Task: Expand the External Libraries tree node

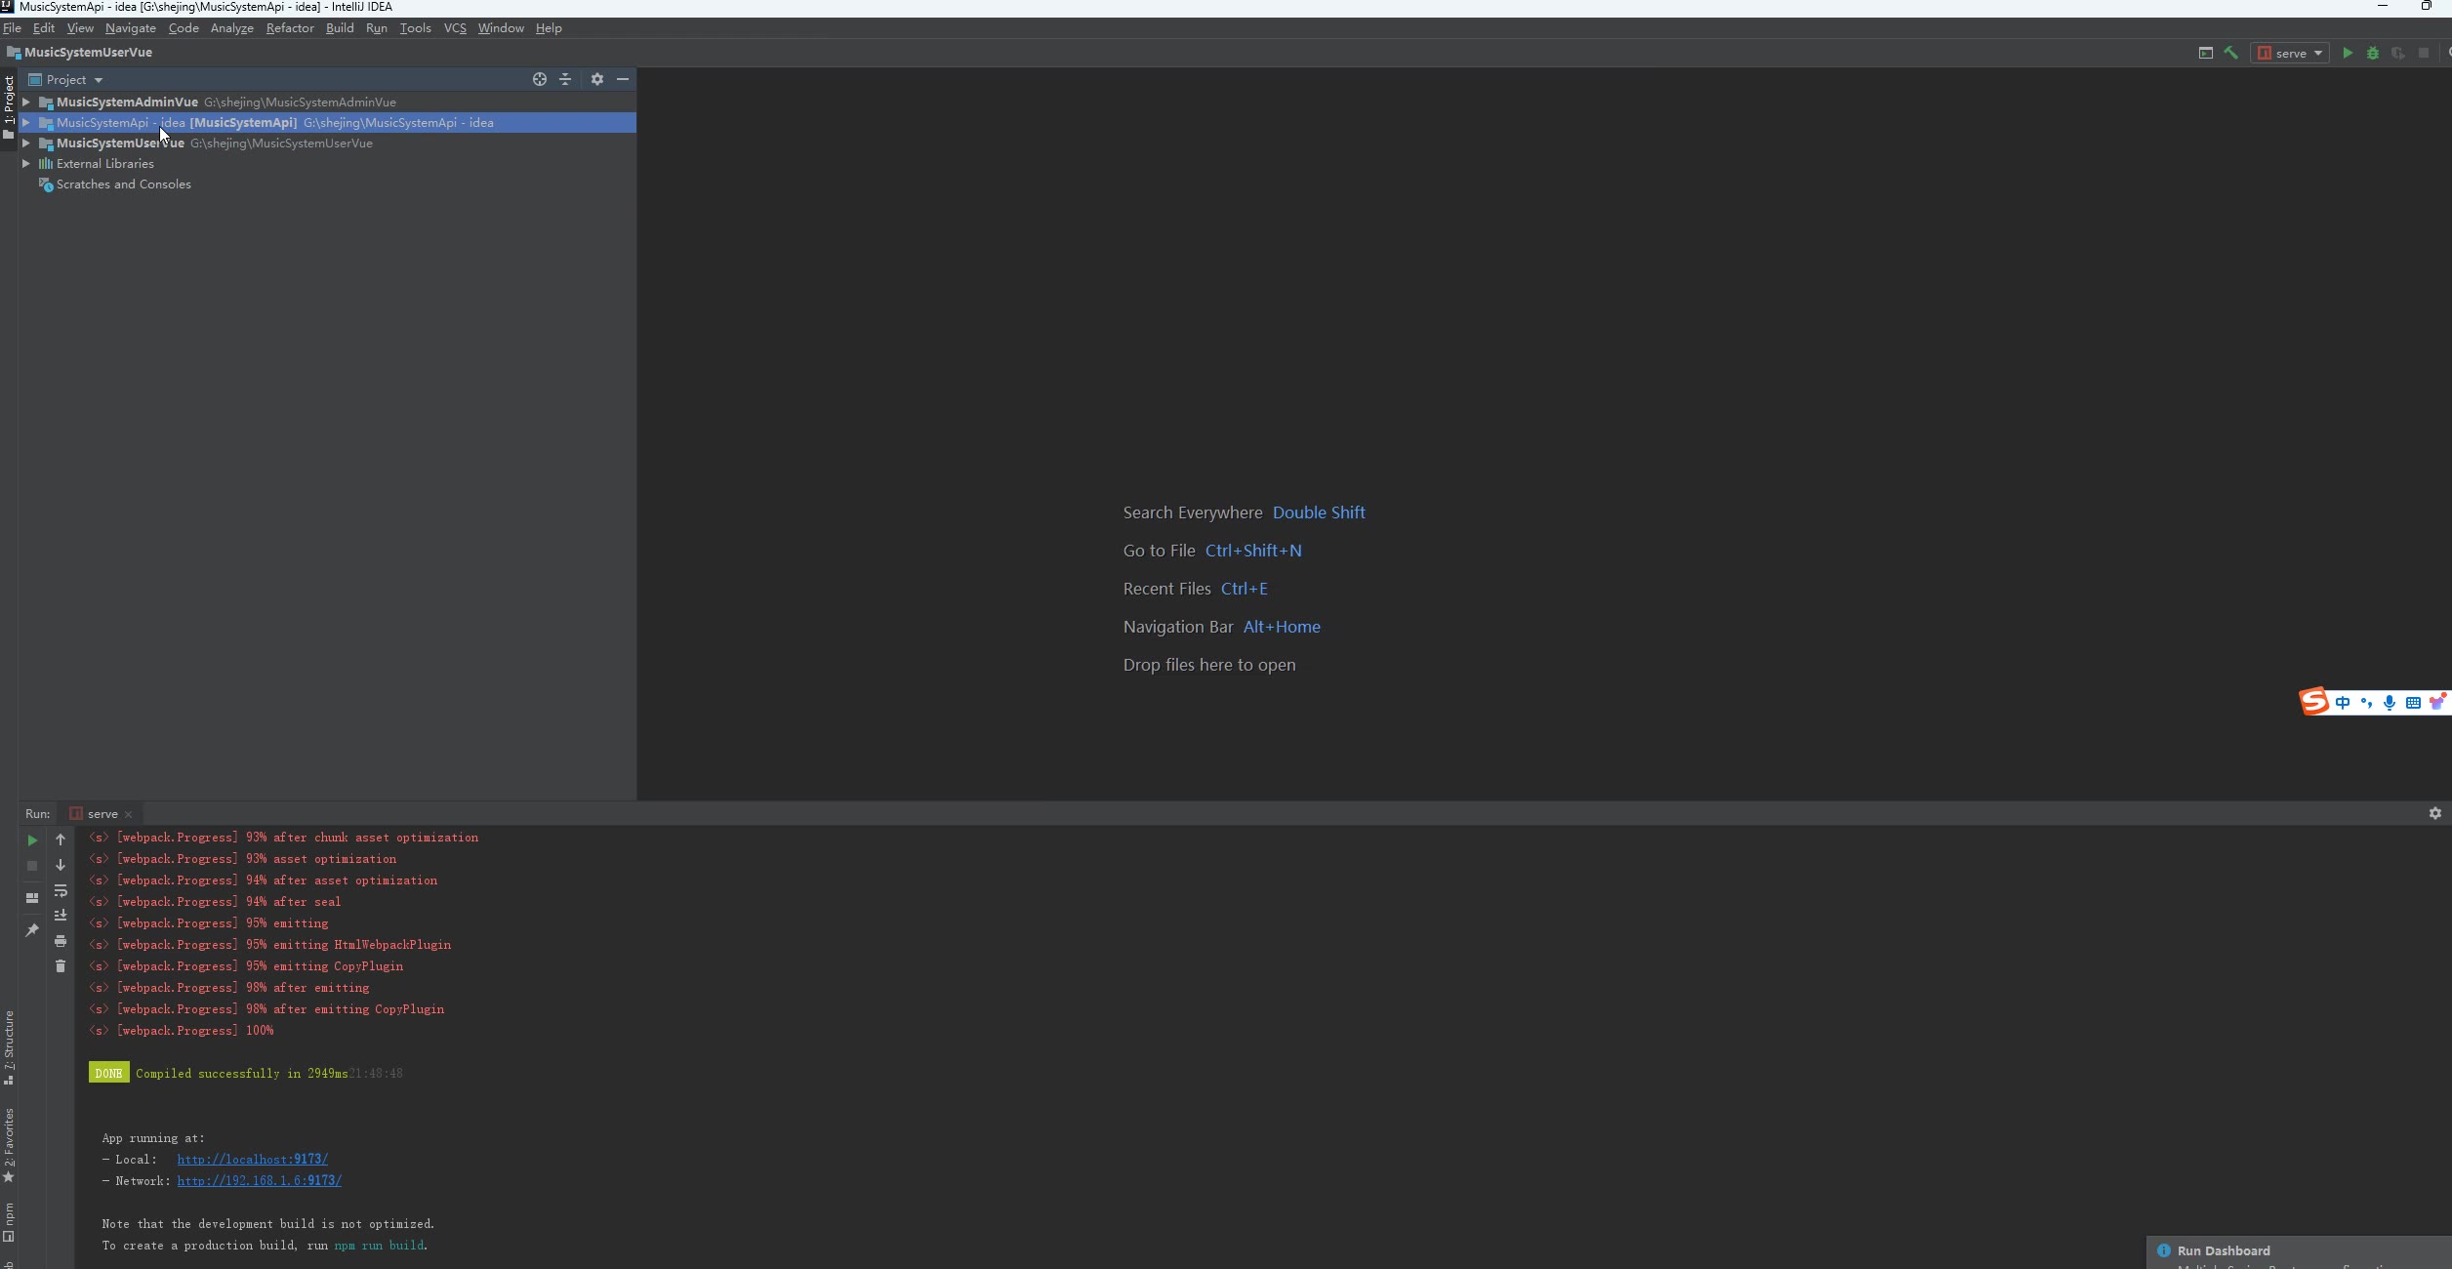Action: [27, 163]
